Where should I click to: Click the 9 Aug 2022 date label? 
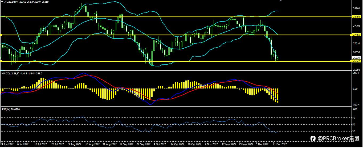75,144
